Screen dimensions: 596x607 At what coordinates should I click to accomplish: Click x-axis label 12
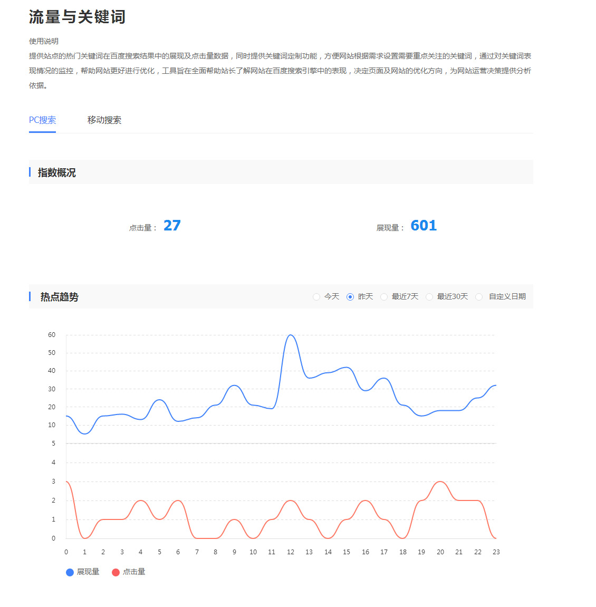291,552
